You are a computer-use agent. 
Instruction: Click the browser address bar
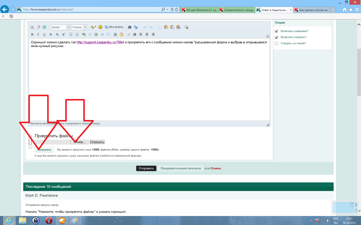[x=90, y=10]
